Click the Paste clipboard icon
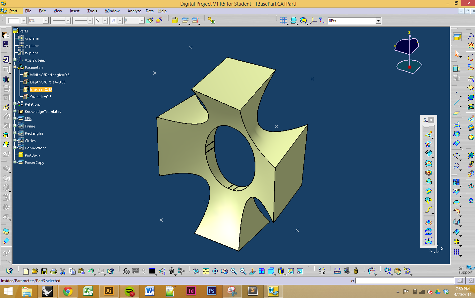475x298 pixels. [x=81, y=271]
